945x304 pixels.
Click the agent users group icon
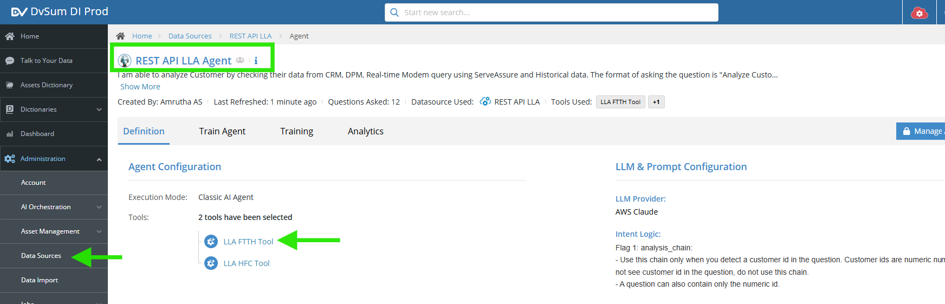pyautogui.click(x=240, y=60)
